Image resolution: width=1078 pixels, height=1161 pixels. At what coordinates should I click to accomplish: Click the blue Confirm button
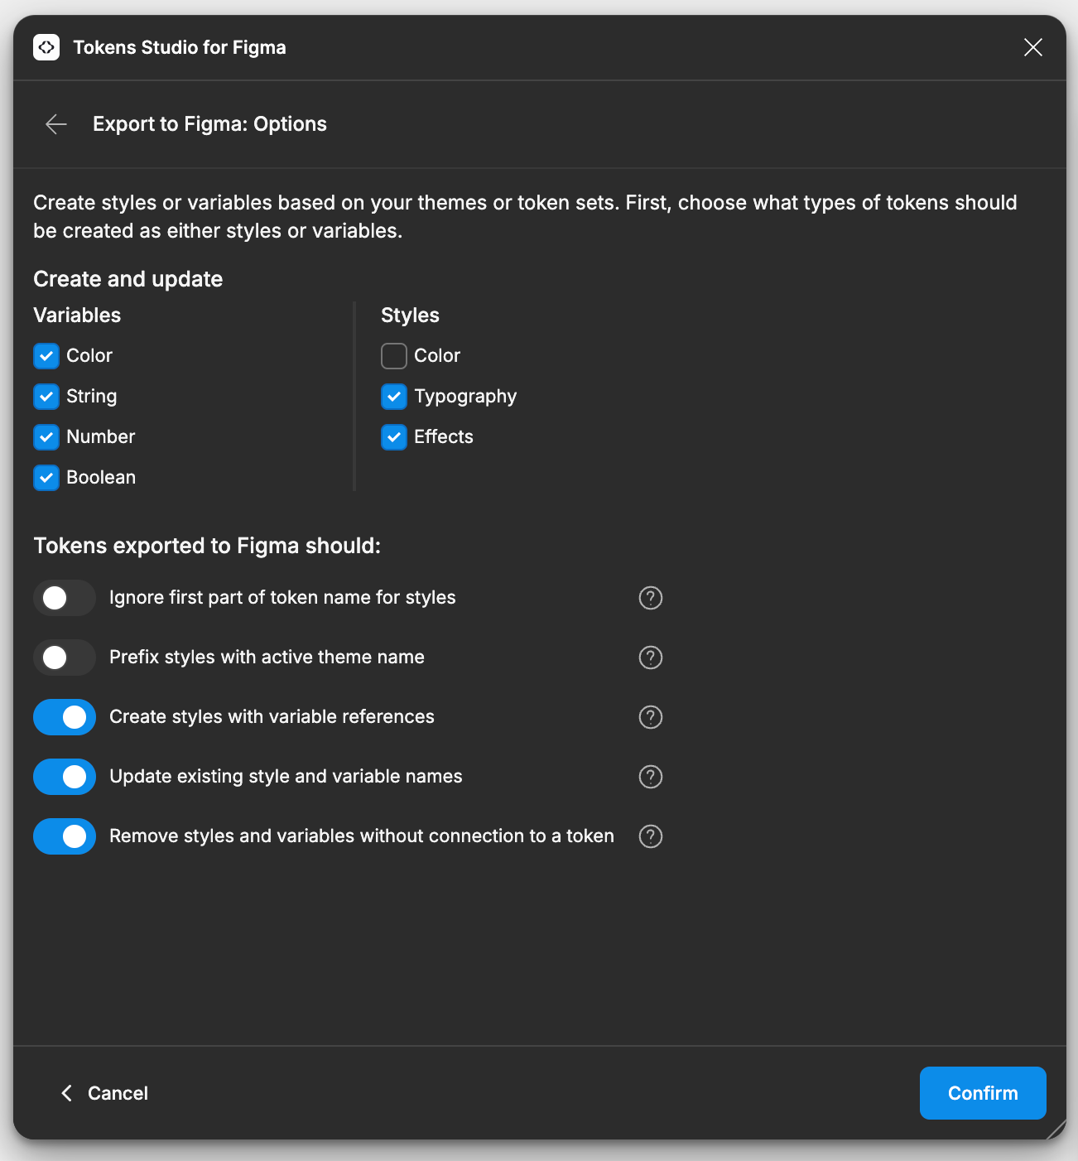(x=983, y=1093)
